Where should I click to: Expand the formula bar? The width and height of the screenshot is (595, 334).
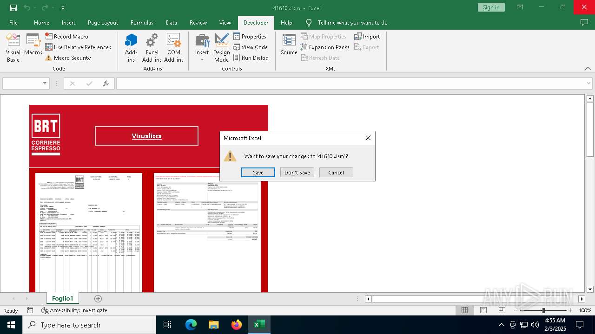click(589, 83)
